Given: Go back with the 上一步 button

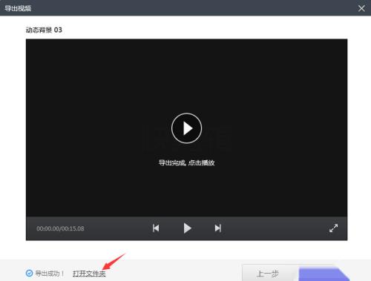Looking at the screenshot, I should (x=269, y=273).
